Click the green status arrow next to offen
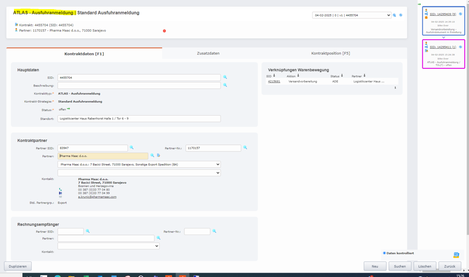This screenshot has width=469, height=277. (x=69, y=109)
